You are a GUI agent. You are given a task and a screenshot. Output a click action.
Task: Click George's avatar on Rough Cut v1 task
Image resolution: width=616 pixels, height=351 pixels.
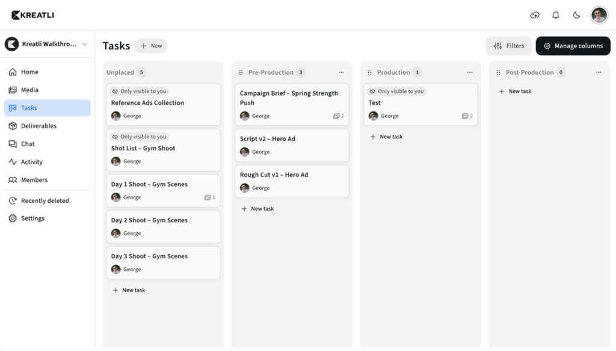click(x=245, y=188)
